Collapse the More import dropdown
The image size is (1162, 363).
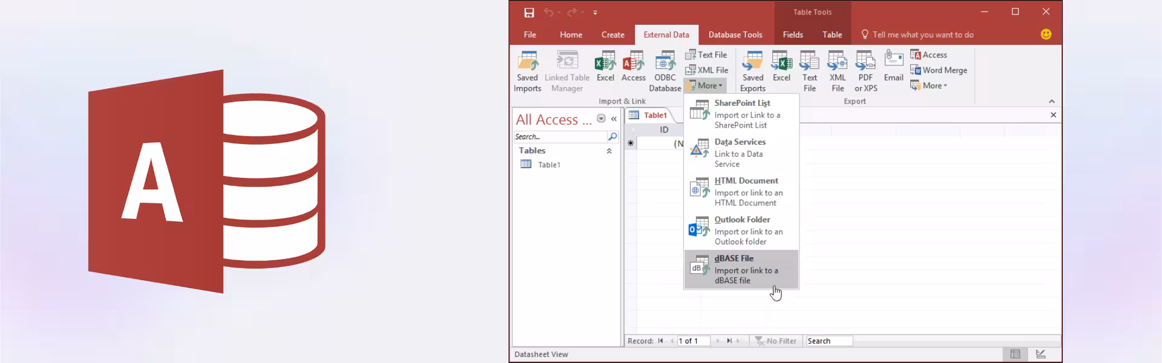tap(705, 85)
